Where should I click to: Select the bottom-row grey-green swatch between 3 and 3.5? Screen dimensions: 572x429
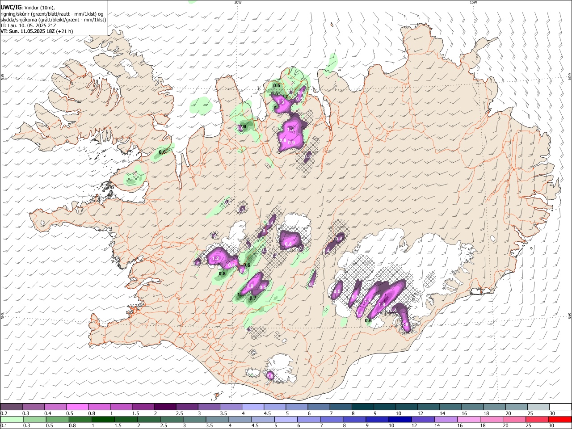click(x=194, y=420)
